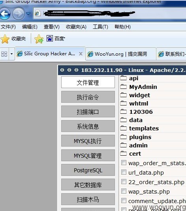This screenshot has height=211, width=186.
Task: Open the 22_order_stats.php file name
Action: point(156,182)
